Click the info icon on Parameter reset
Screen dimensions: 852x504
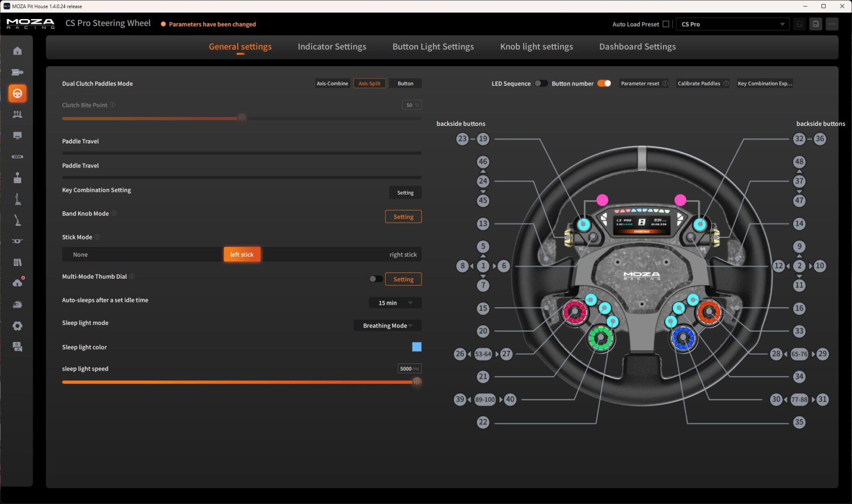(665, 84)
